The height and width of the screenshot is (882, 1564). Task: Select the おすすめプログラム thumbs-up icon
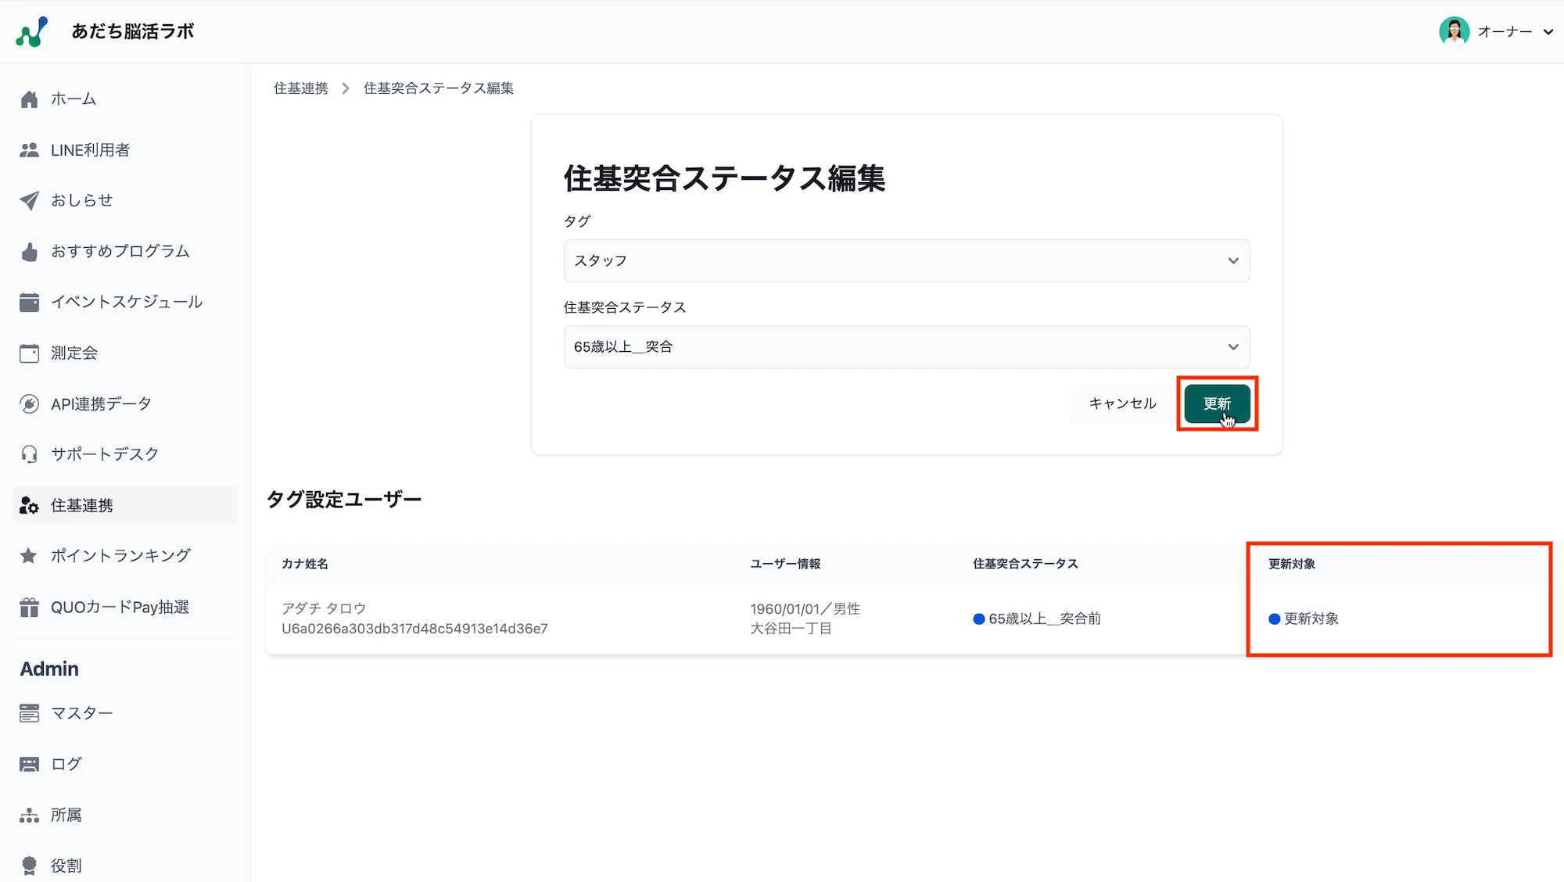click(29, 252)
